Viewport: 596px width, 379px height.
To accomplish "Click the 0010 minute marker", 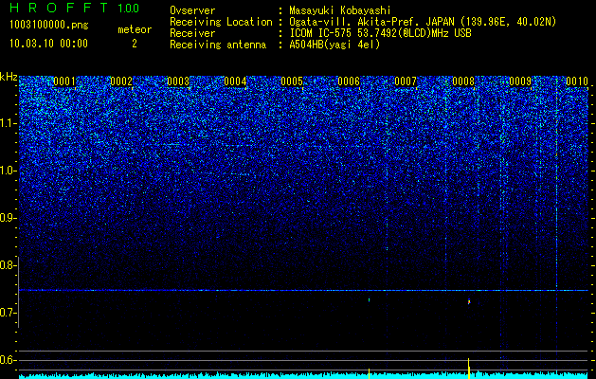I will coord(577,81).
